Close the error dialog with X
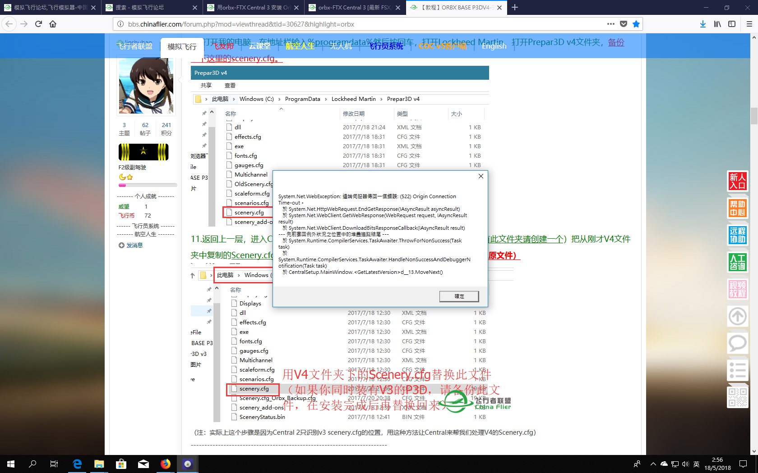The image size is (758, 473). tap(481, 176)
